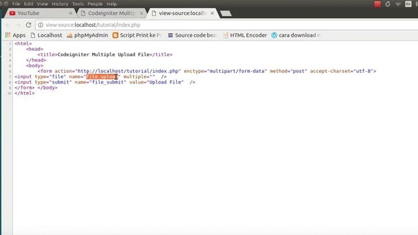Viewport: 418px width, 235px height.
Task: Click the title text Codeigniter Multiple Upload File
Action: tap(103, 55)
